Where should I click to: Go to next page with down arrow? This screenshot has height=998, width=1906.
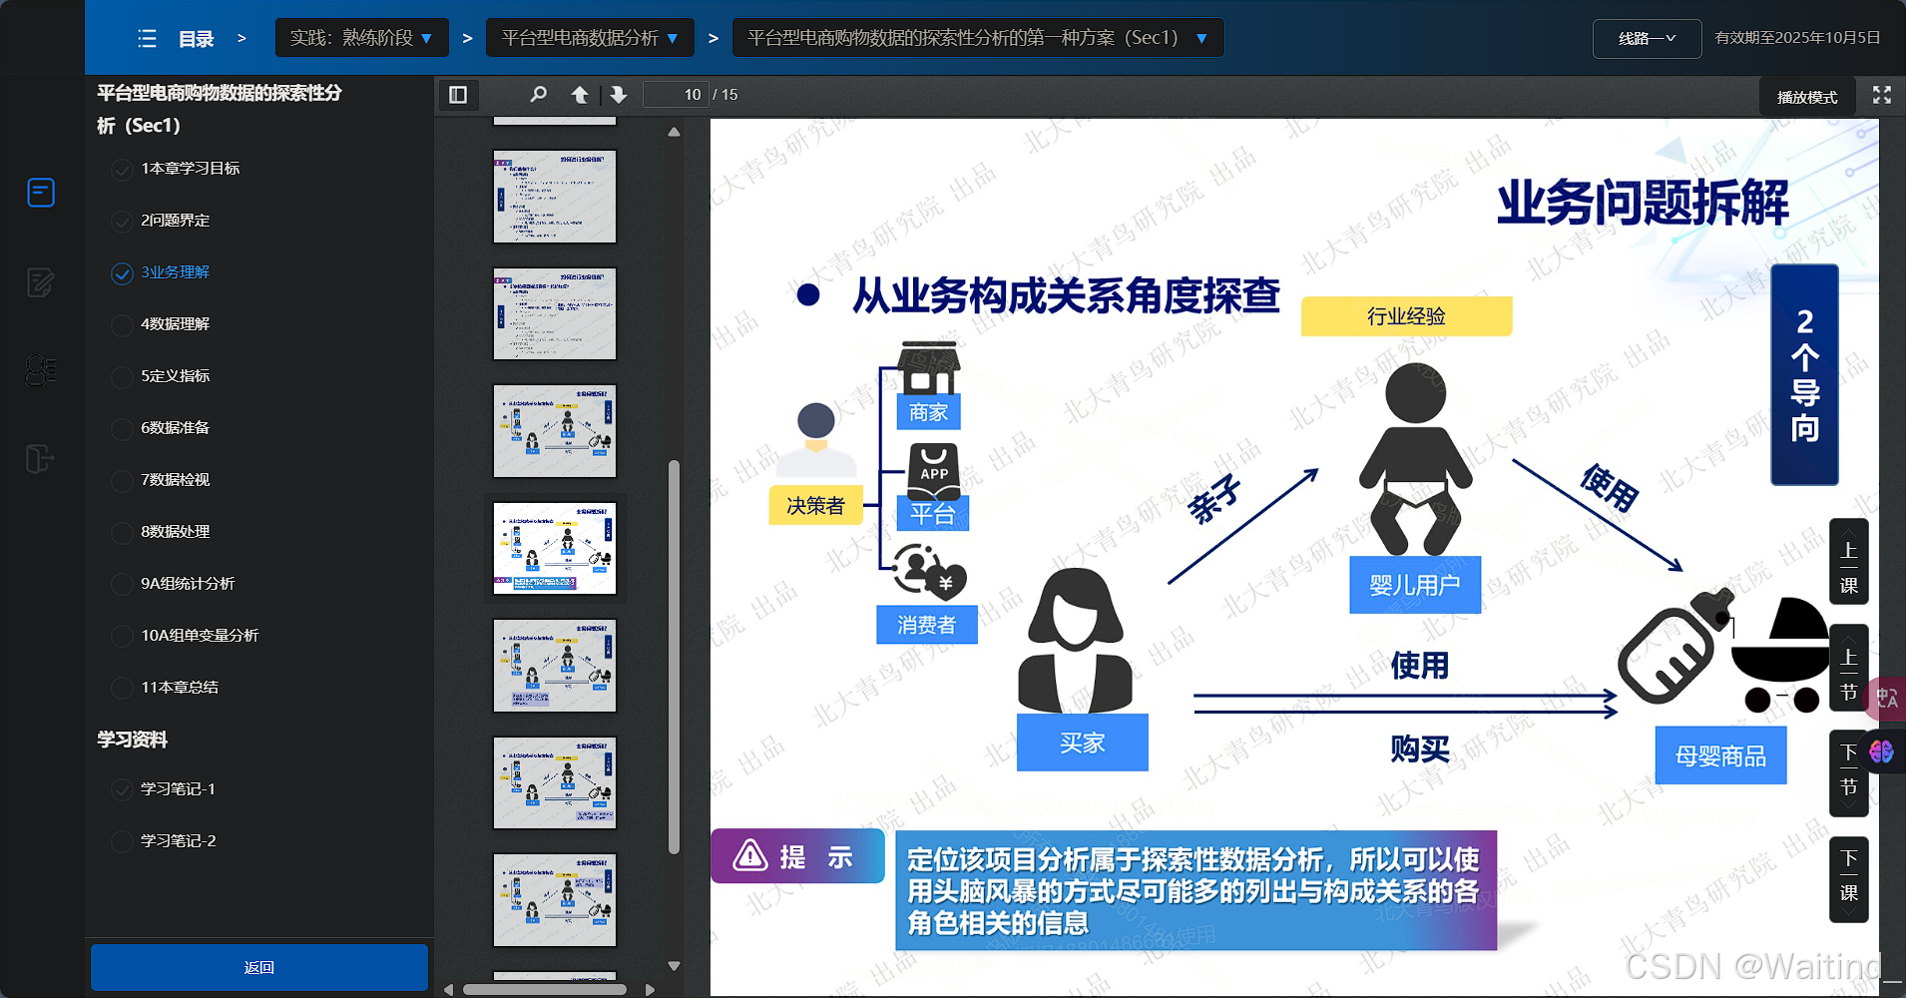click(x=619, y=95)
